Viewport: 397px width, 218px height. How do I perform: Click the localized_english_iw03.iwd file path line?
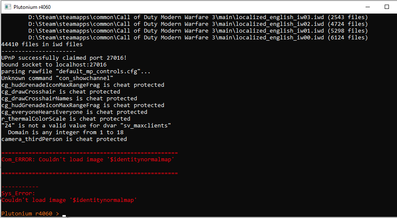(x=197, y=17)
